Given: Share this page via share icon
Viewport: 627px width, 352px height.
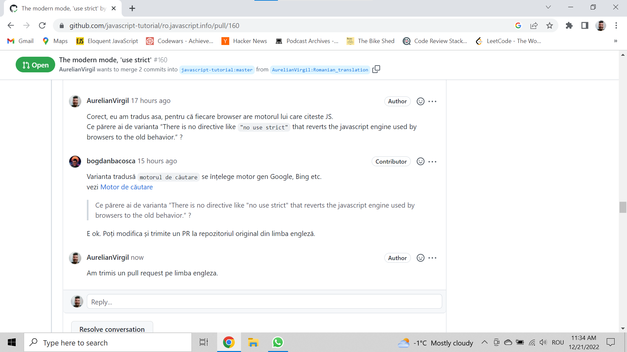Looking at the screenshot, I should pos(534,25).
